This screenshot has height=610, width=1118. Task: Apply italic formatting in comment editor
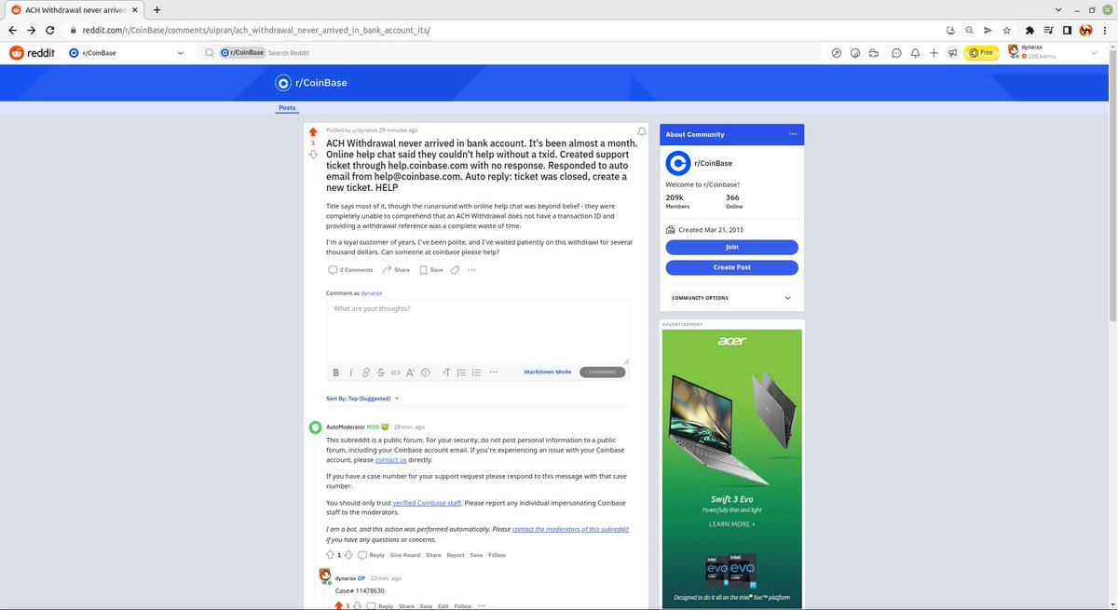coord(351,373)
